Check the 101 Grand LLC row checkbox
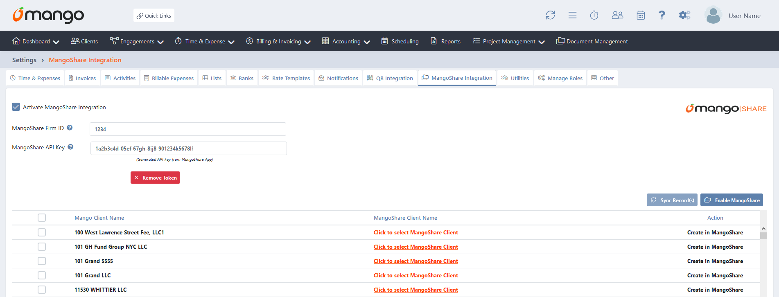 point(42,275)
